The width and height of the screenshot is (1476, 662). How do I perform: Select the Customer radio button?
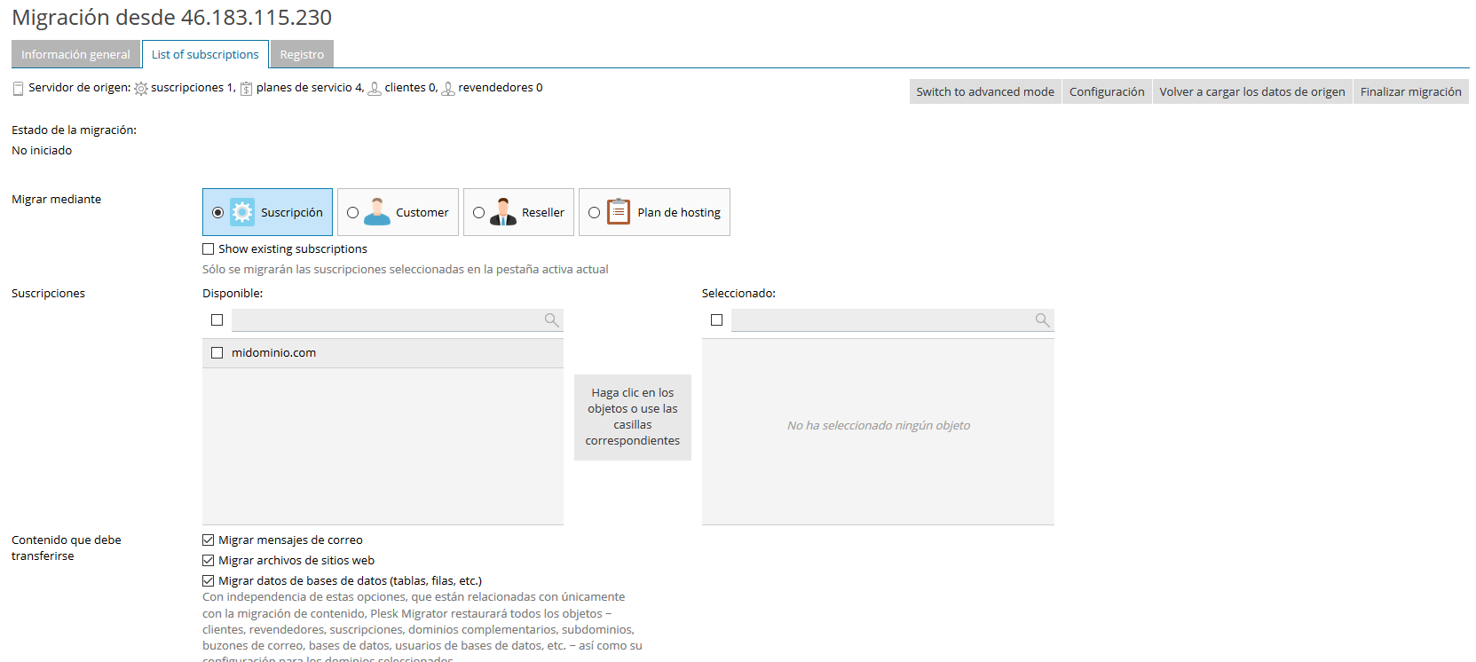coord(353,213)
